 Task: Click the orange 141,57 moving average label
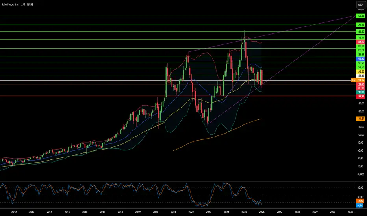360,119
